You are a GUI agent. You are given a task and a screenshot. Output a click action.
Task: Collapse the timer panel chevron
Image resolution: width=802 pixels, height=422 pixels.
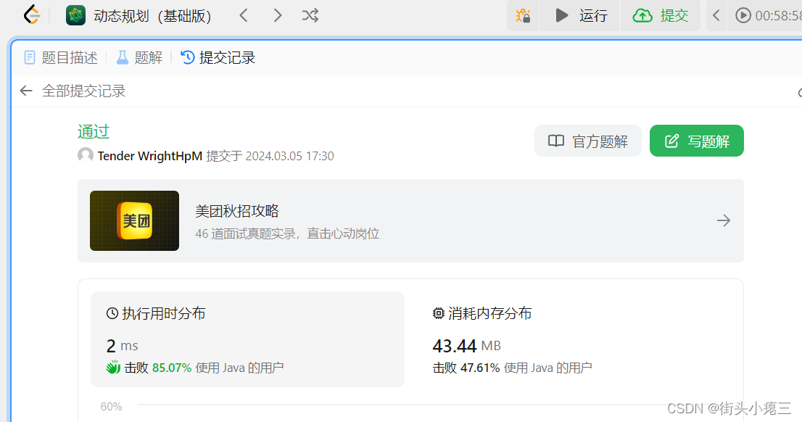tap(716, 15)
